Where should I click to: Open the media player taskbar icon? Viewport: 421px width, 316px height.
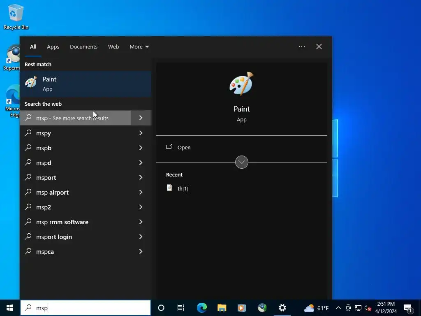[x=242, y=308]
